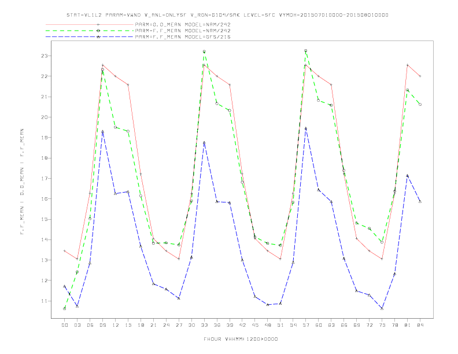458x354 pixels.
Task: Click the red solid legend line sample
Action: [90, 24]
